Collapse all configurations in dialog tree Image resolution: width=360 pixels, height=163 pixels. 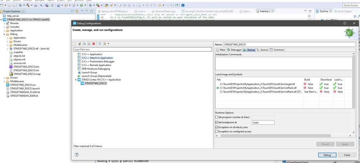[x=100, y=44]
